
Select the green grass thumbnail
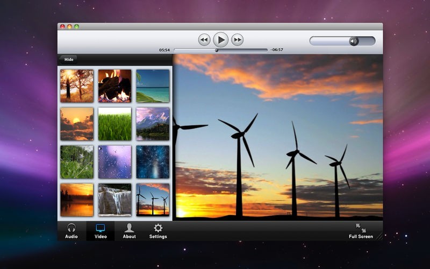coord(115,124)
